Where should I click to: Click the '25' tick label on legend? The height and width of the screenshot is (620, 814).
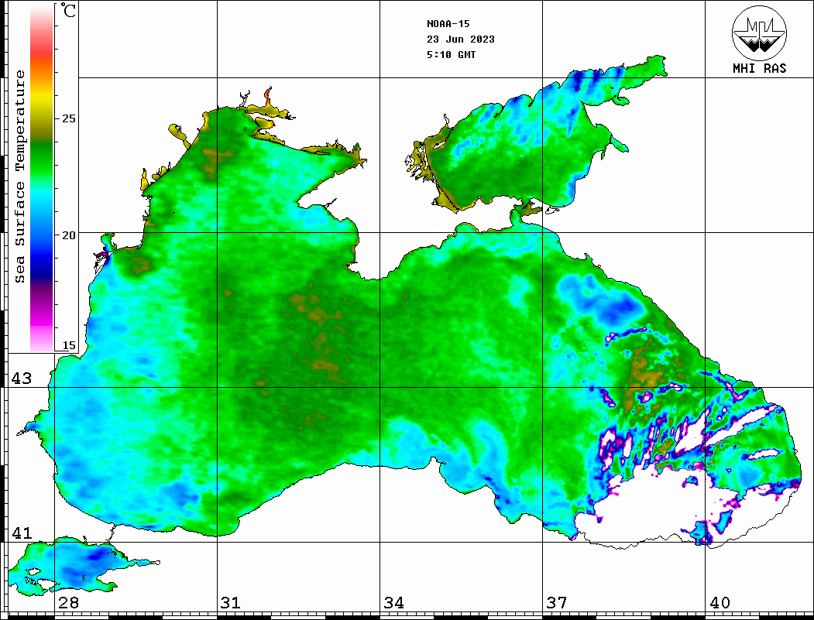68,118
